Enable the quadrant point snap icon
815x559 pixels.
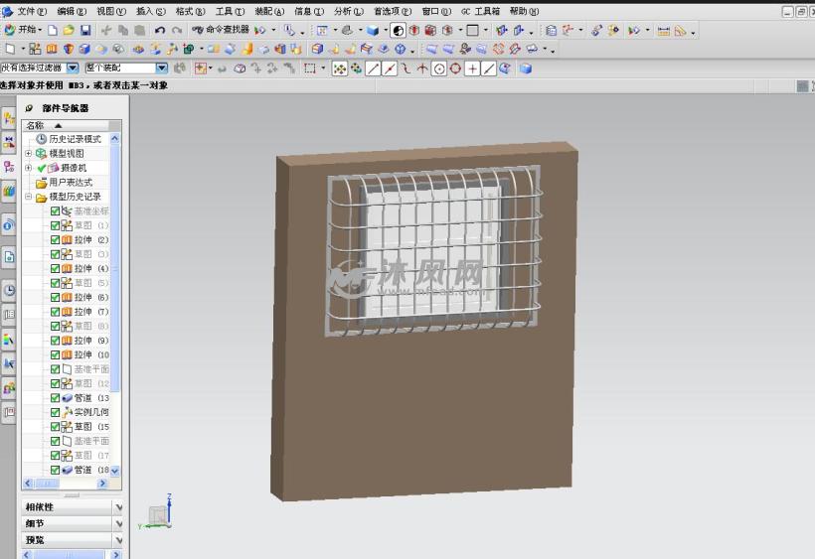455,69
